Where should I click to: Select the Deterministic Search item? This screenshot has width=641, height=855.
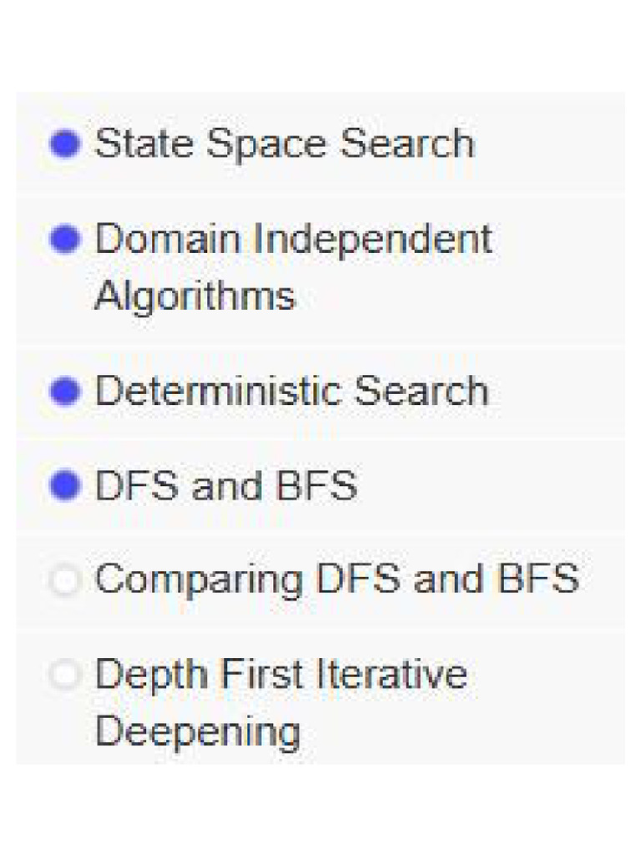click(291, 392)
